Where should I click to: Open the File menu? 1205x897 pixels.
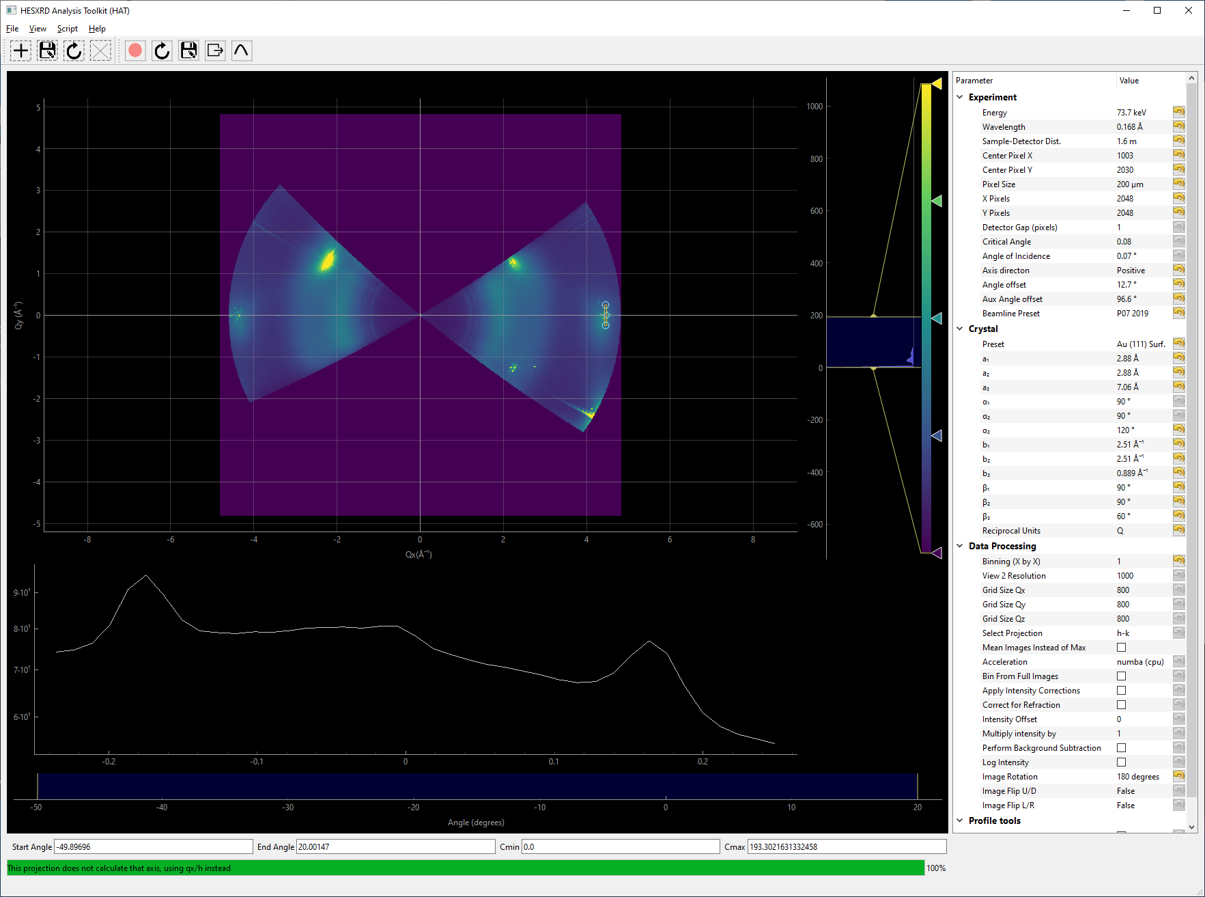(12, 29)
